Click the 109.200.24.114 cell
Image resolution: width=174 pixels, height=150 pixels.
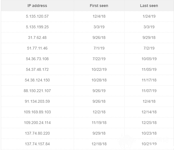click(x=37, y=123)
